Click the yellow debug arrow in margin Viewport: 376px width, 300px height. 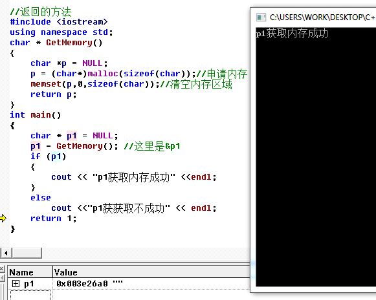3,219
